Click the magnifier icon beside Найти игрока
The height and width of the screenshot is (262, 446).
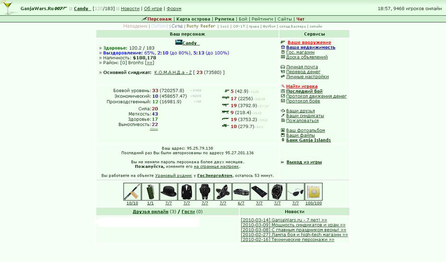(283, 86)
